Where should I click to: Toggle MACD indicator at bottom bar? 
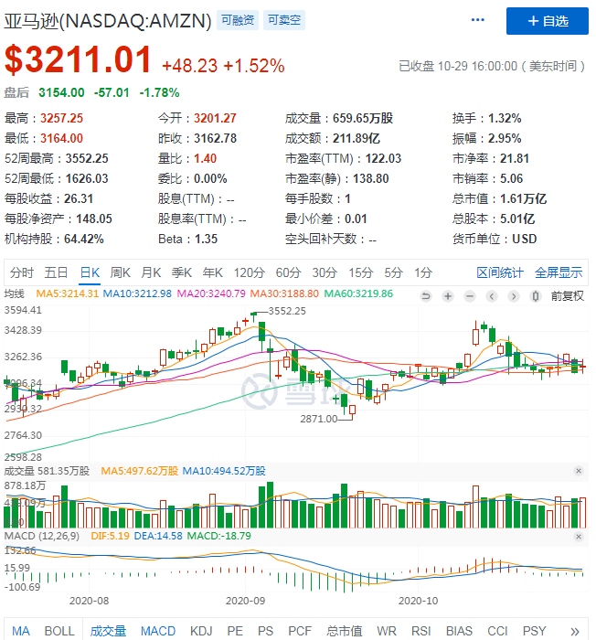coord(158,631)
